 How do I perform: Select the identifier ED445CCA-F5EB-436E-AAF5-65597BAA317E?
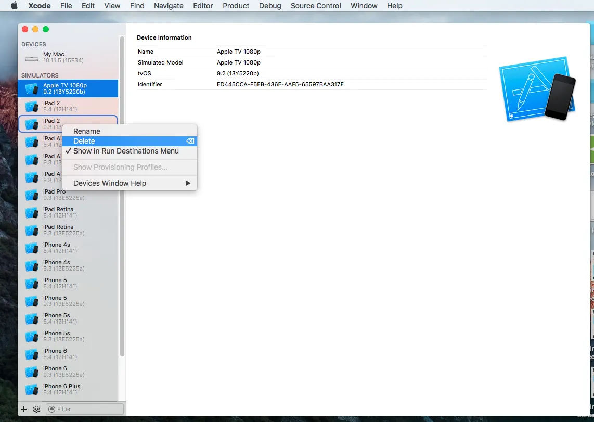(280, 84)
